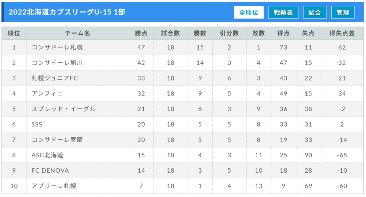Viewport: 366px width, 197px height.
Task: Click the 順位 column header
Action: (14, 33)
